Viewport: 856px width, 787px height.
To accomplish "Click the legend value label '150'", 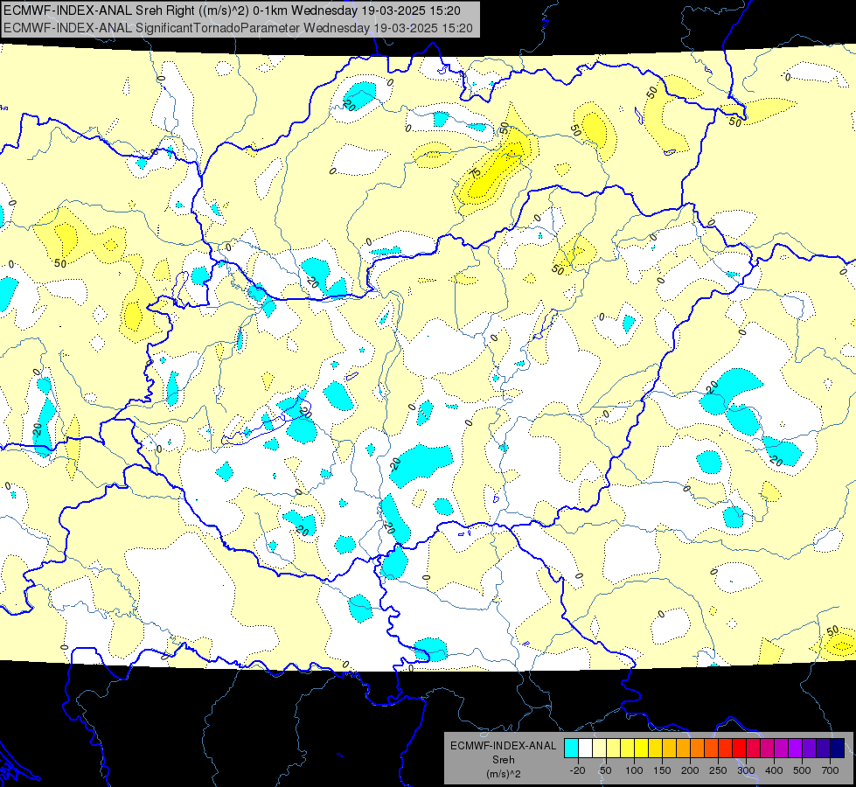I will click(x=662, y=770).
